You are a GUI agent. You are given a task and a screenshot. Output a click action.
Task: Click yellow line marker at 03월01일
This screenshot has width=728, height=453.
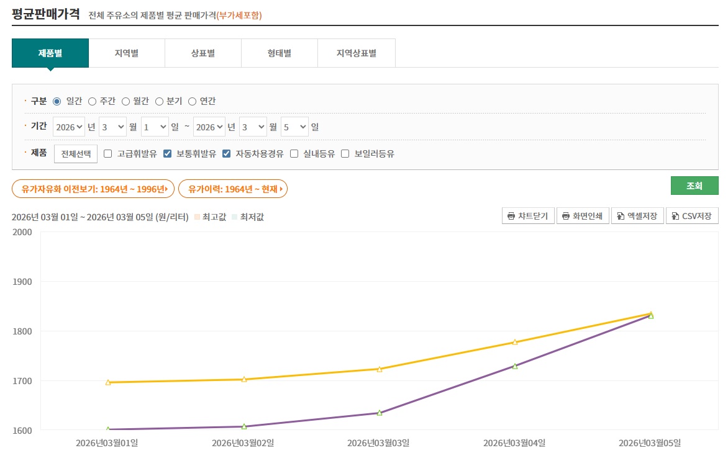[x=108, y=382]
